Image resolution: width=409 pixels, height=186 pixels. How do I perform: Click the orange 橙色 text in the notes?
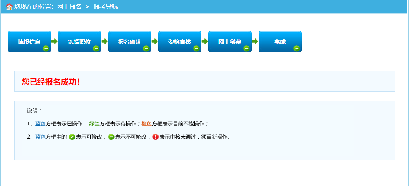(147, 124)
